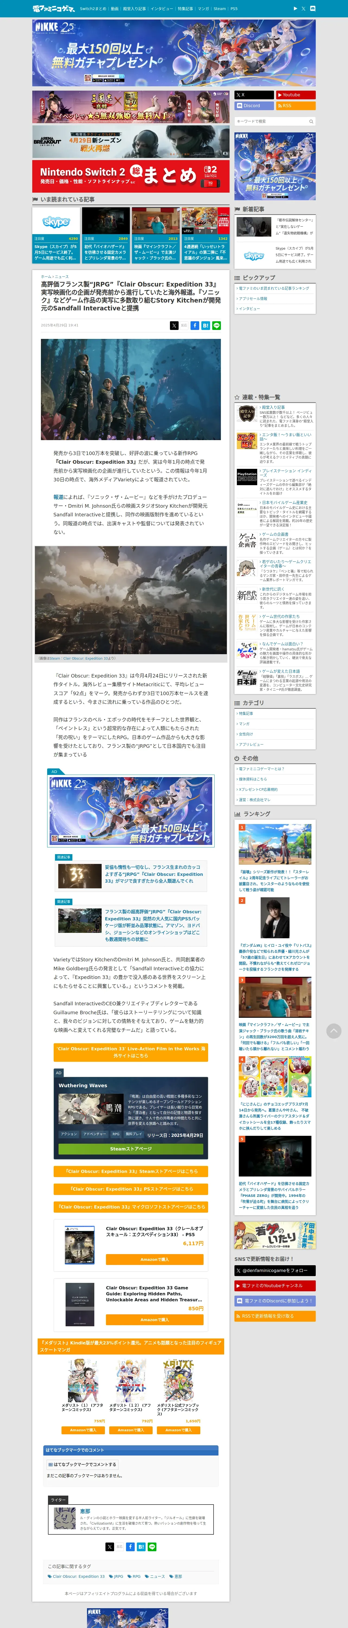Open メダリスト(1) manga cover
This screenshot has height=1628, width=348.
coord(83,1381)
